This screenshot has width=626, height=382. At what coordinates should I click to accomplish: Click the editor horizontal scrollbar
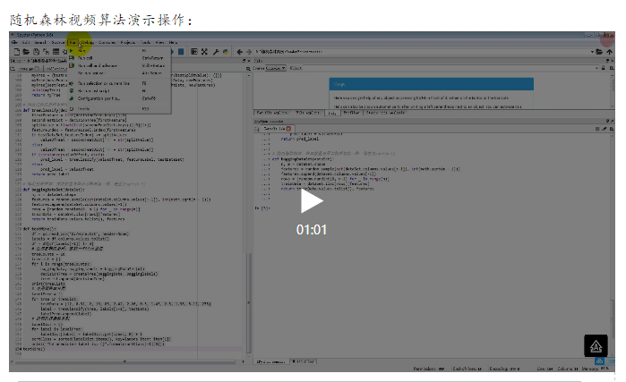[125, 361]
